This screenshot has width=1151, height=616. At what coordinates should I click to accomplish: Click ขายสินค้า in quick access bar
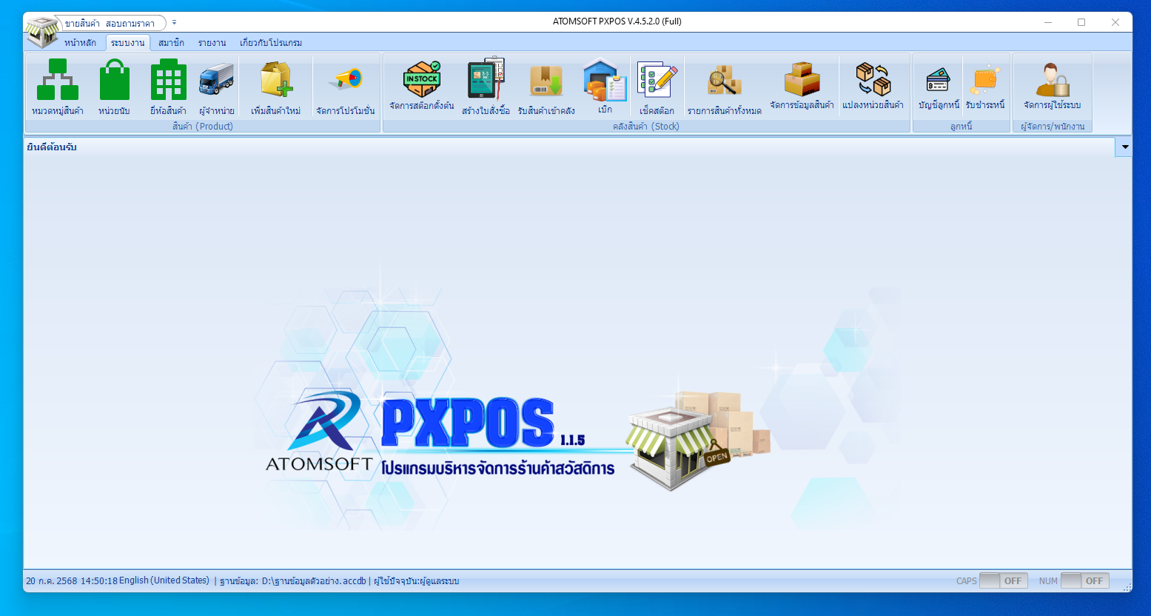(x=82, y=24)
